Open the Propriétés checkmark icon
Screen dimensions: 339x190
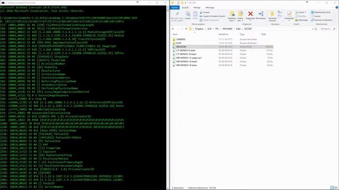(x=289, y=14)
